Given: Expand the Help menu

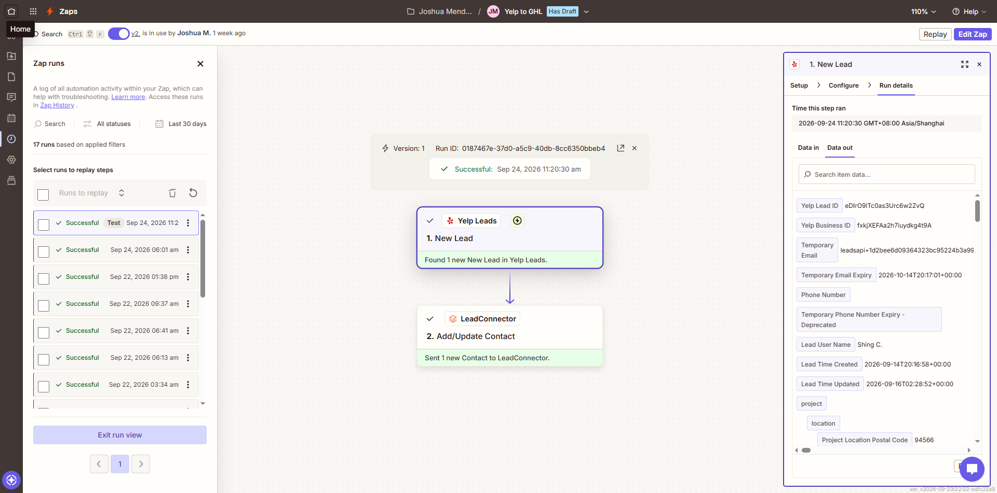Looking at the screenshot, I should click(969, 11).
